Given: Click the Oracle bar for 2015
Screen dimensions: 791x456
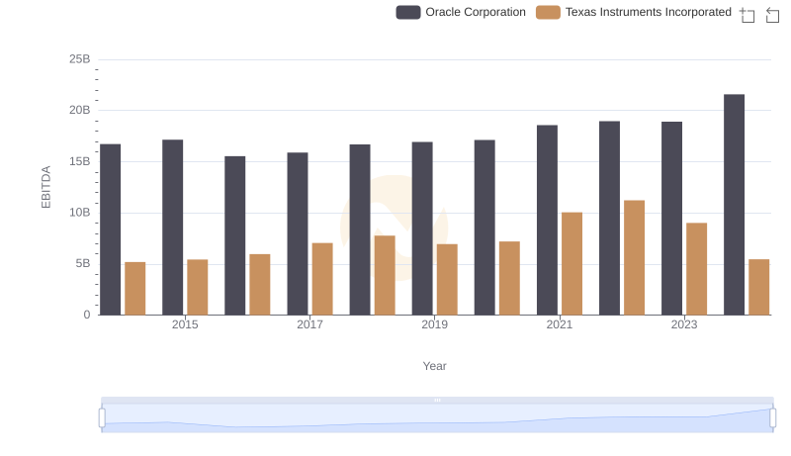Looking at the screenshot, I should point(172,228).
